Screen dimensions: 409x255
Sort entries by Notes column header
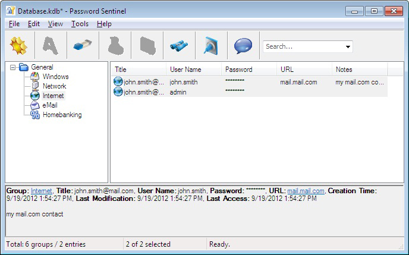tap(360, 70)
